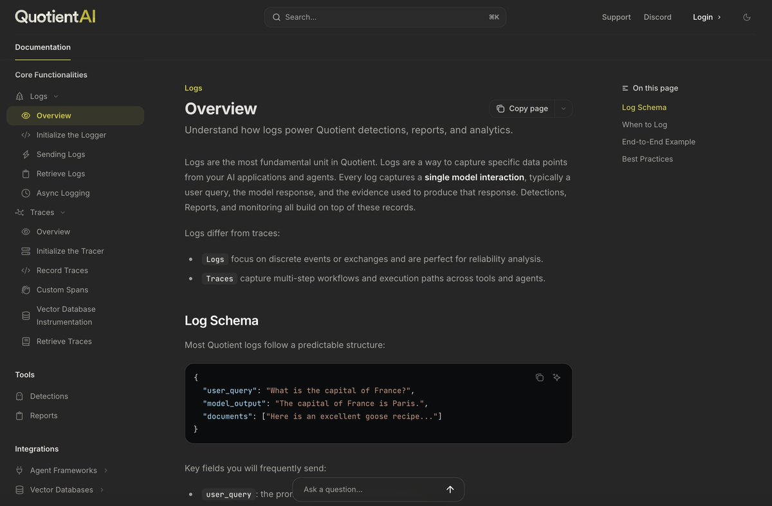The width and height of the screenshot is (772, 506).
Task: Focus the Search input field
Action: click(385, 17)
